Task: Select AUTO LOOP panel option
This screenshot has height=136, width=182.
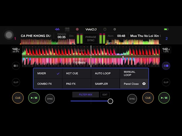Action: pyautogui.click(x=106, y=73)
